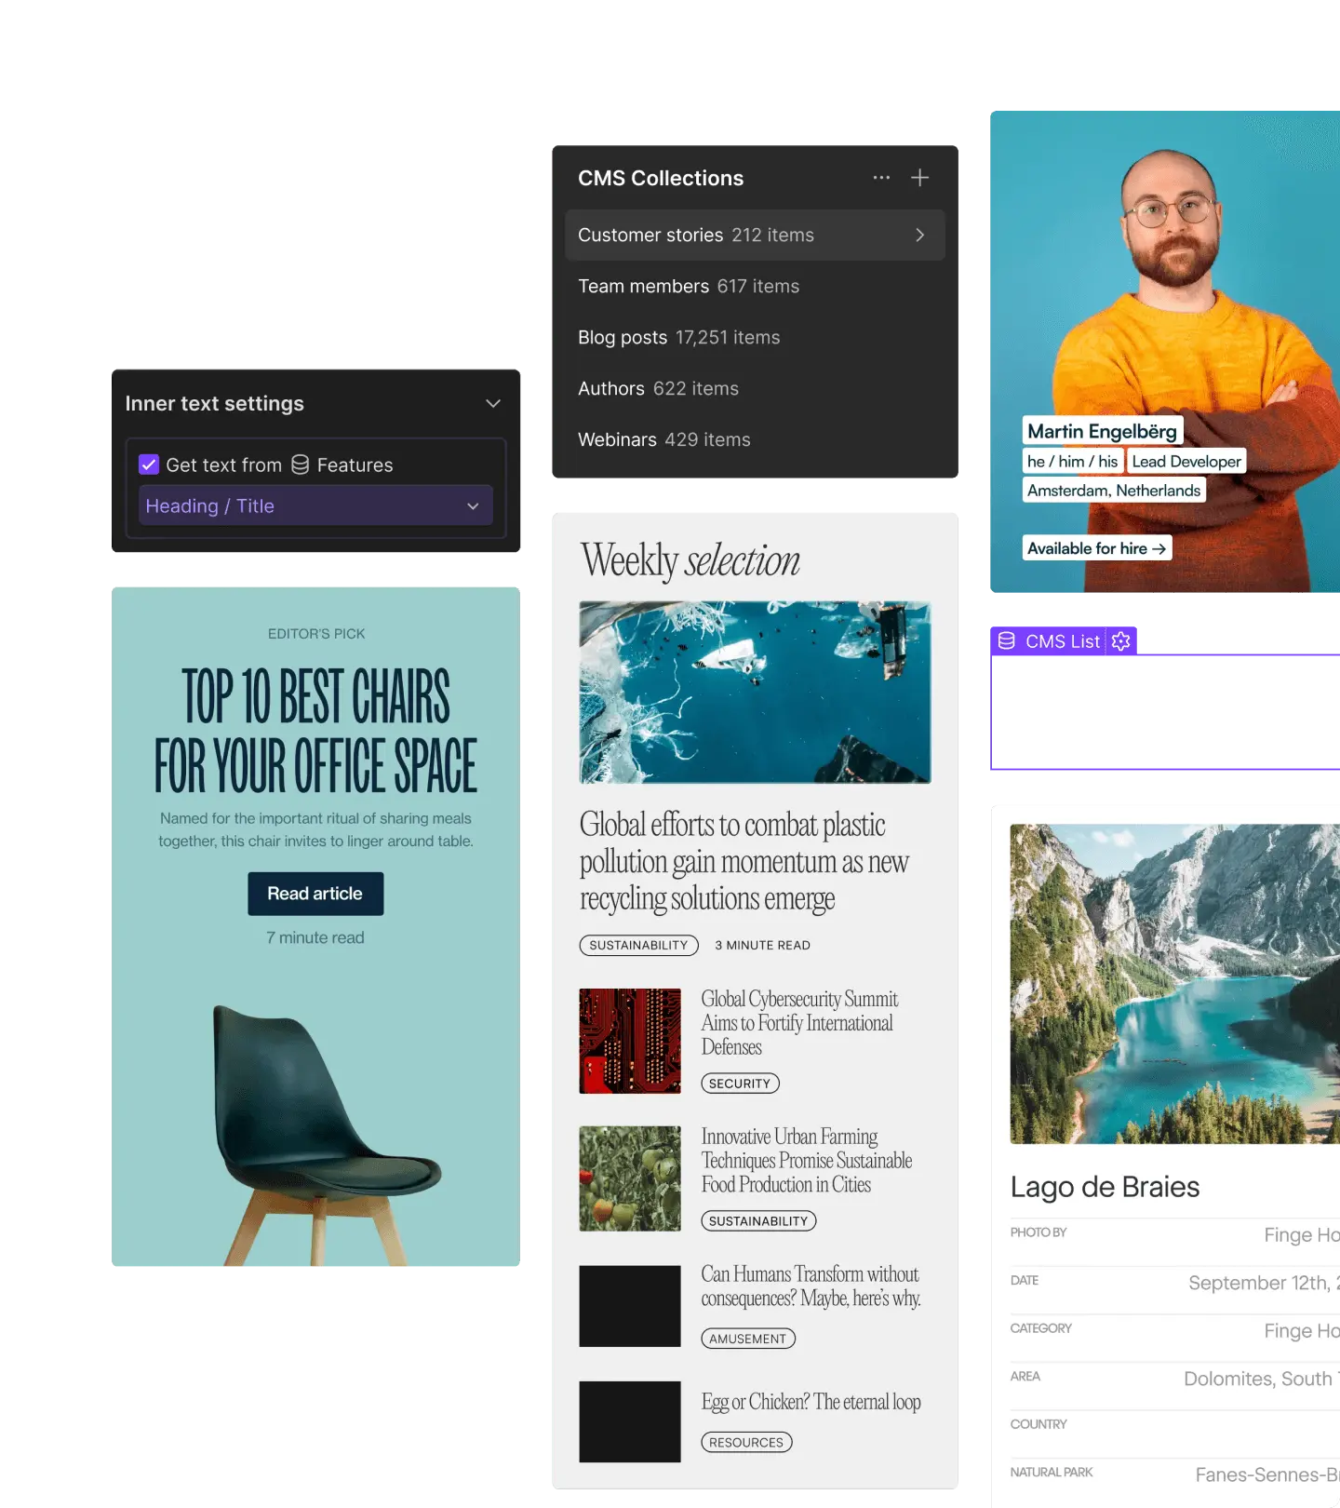Open the Authors collection
The height and width of the screenshot is (1508, 1340).
pyautogui.click(x=658, y=389)
